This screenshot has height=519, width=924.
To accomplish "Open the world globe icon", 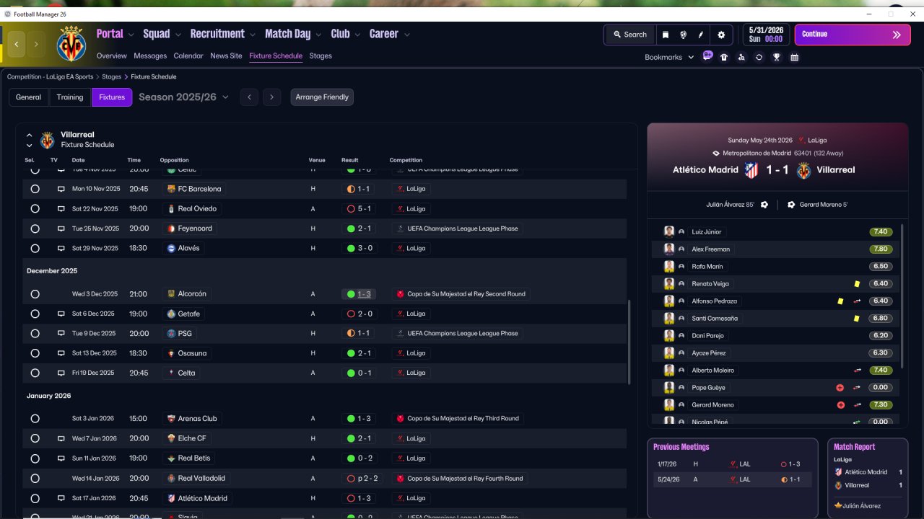I will point(683,35).
